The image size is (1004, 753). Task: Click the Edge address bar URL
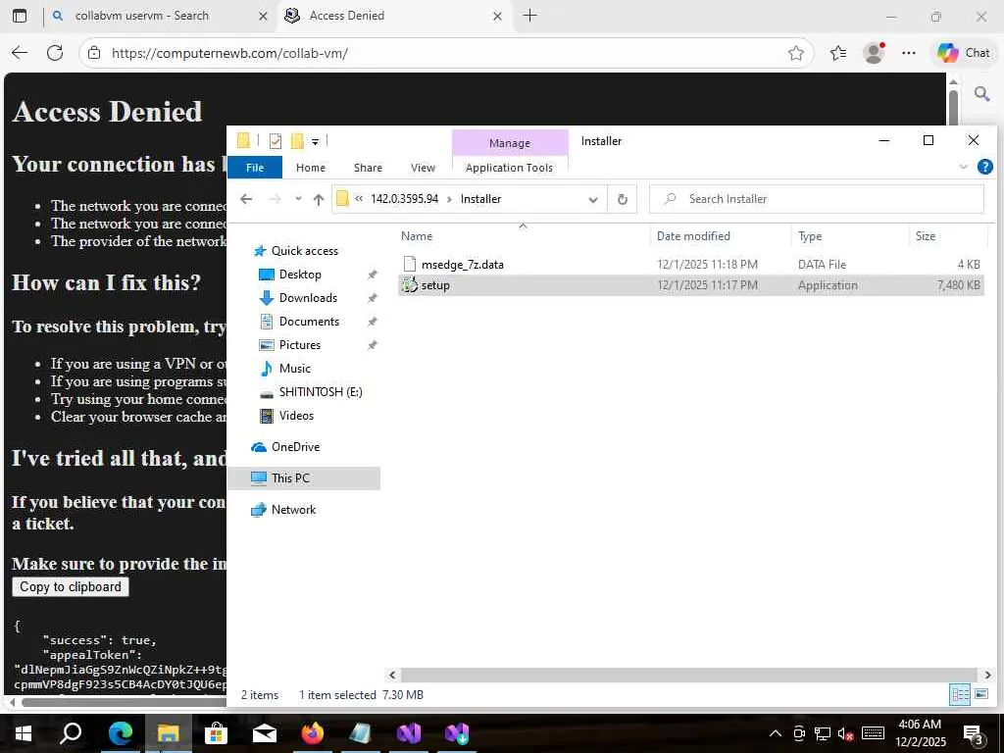[229, 53]
